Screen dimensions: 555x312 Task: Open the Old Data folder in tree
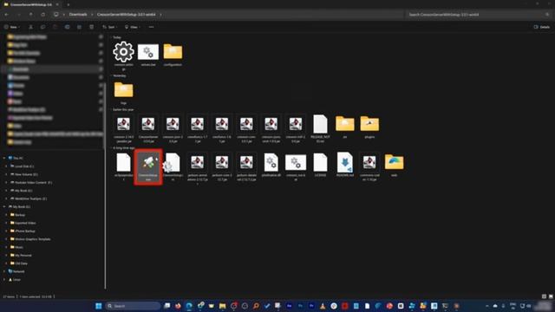tap(19, 263)
